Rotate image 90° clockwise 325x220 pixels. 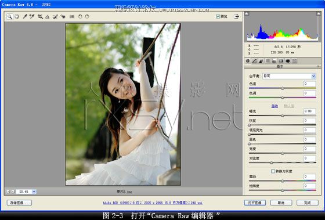click(87, 16)
